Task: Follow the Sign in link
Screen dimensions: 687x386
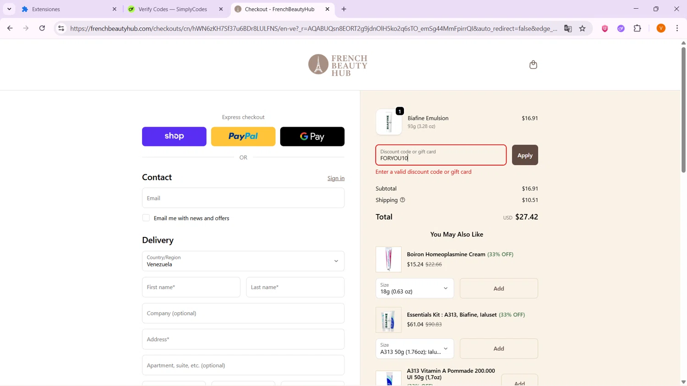Action: pyautogui.click(x=336, y=178)
